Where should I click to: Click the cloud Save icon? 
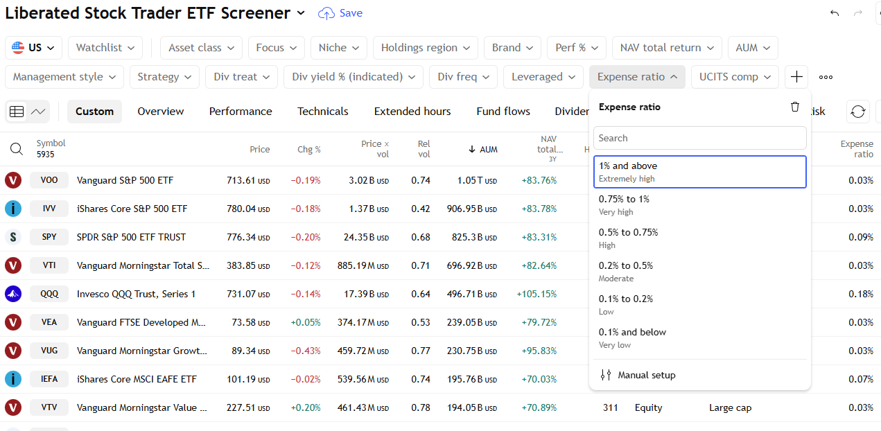click(326, 13)
